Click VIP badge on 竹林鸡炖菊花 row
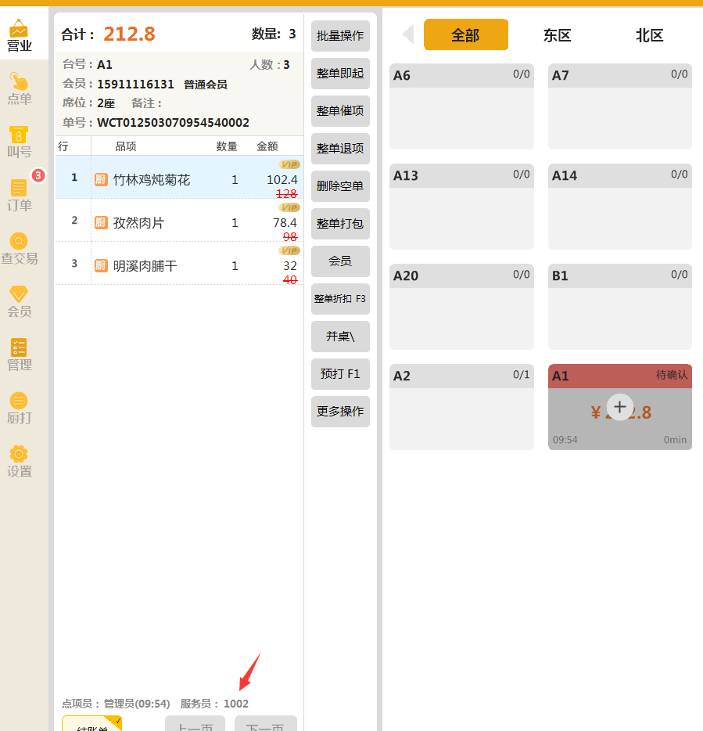The width and height of the screenshot is (703, 731). pyautogui.click(x=289, y=164)
